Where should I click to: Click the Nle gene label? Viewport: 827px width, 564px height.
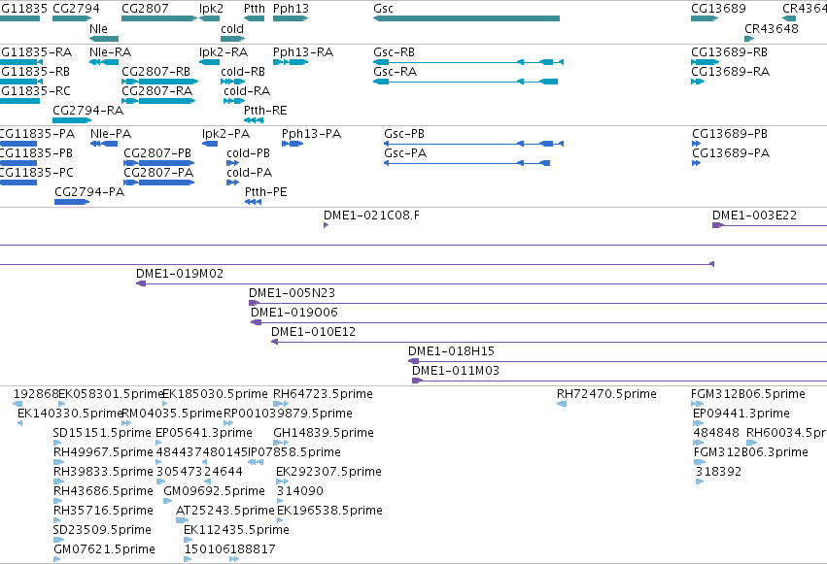tap(98, 29)
